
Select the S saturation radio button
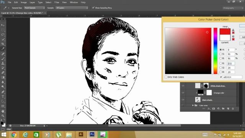(220, 54)
